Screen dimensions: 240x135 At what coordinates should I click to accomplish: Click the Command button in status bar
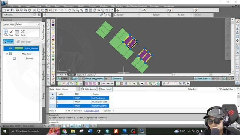point(117,78)
